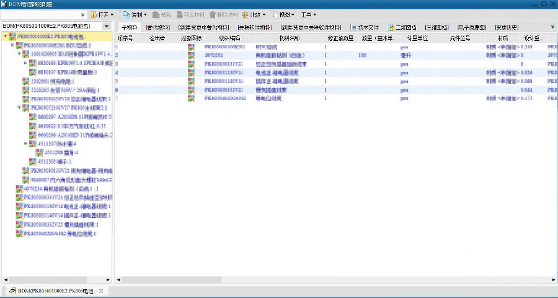
Task: Open the 视图 (View) menu
Action: click(x=283, y=14)
